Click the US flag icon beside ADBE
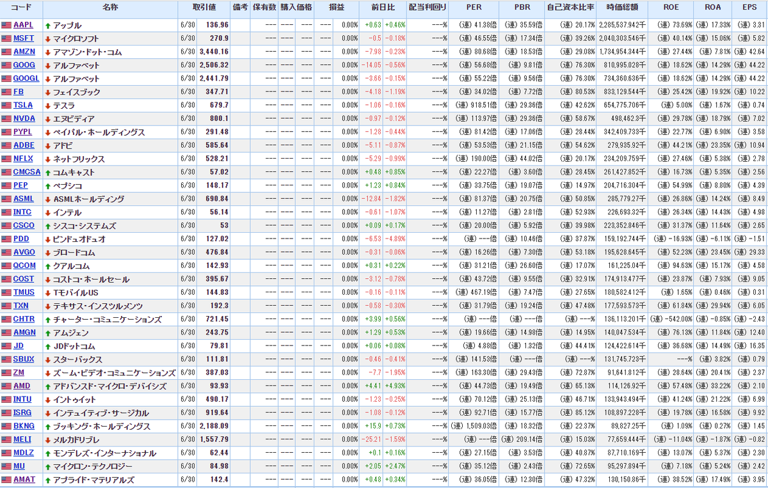The image size is (768, 488). 6,146
